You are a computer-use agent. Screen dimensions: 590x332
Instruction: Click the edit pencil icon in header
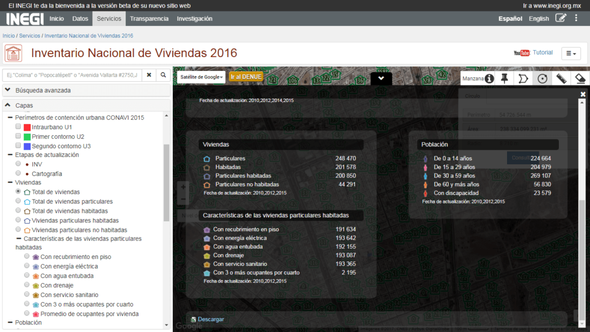pos(560,18)
